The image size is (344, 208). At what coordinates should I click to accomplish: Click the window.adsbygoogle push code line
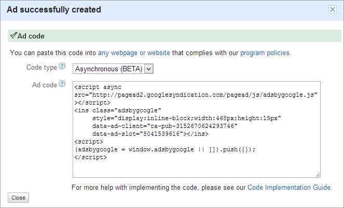[x=165, y=150]
